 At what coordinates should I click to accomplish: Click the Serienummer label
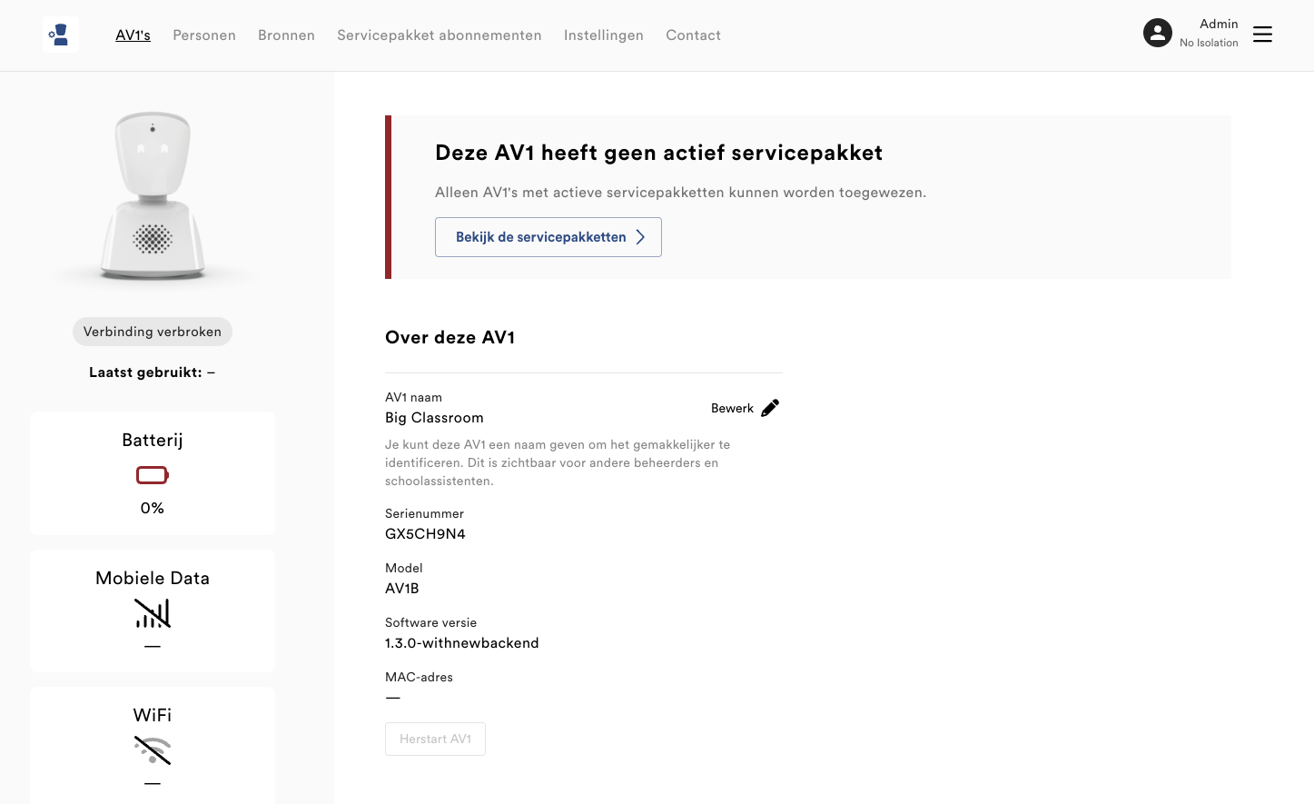pos(424,514)
